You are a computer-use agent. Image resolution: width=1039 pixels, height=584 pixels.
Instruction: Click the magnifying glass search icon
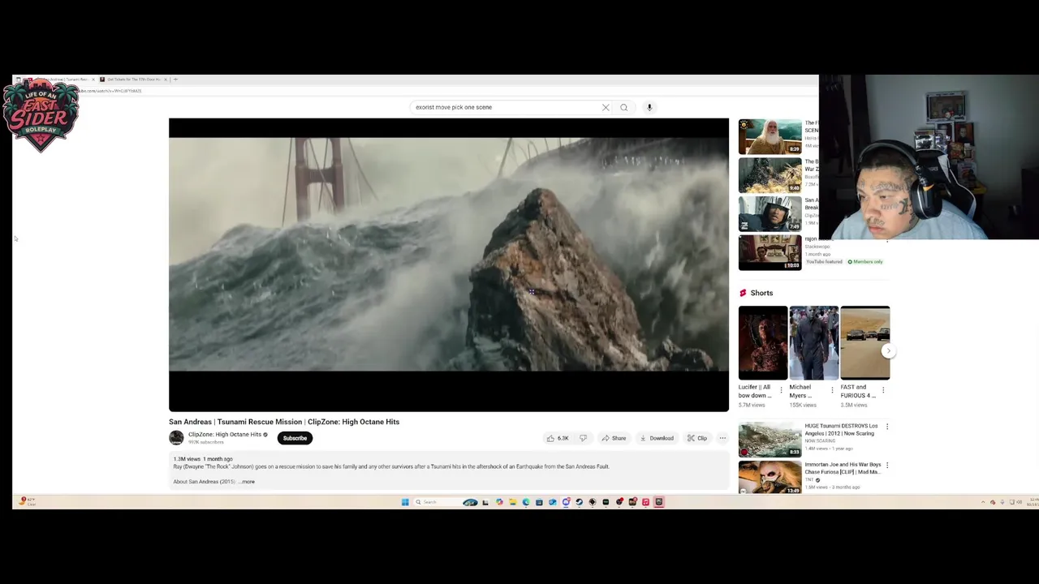(623, 107)
